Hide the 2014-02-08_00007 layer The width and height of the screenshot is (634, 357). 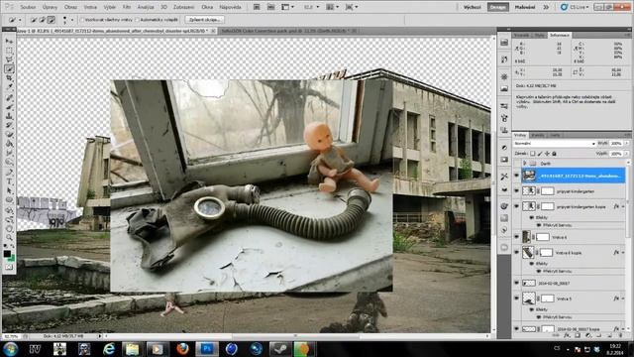click(517, 283)
